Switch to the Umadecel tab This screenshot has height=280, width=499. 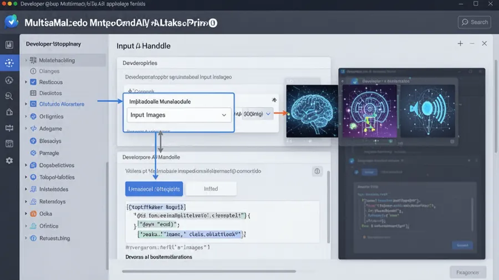[x=154, y=189]
